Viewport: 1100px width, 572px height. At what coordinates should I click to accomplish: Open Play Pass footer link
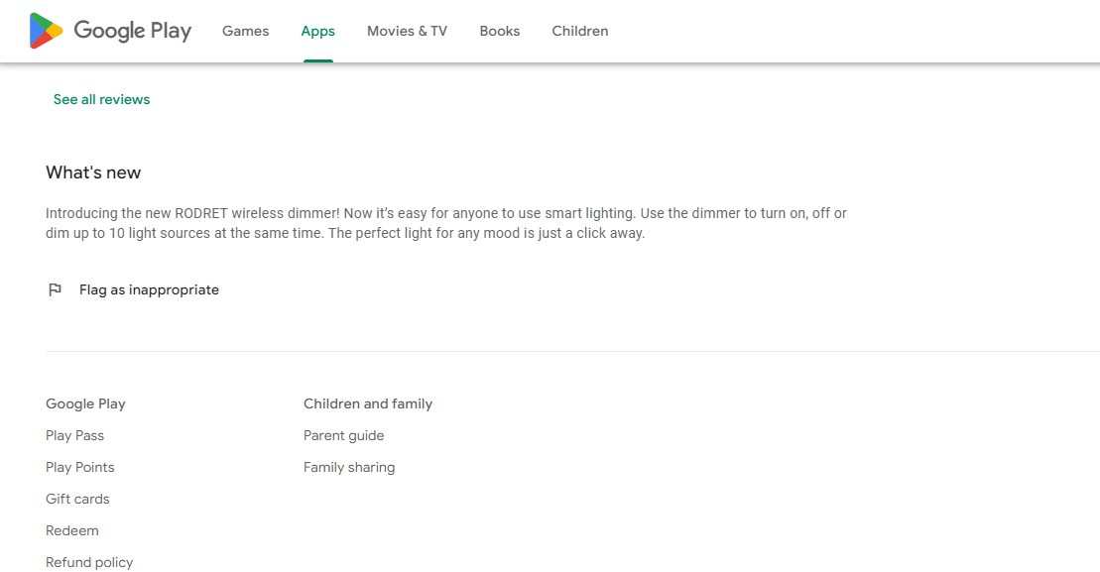(74, 435)
